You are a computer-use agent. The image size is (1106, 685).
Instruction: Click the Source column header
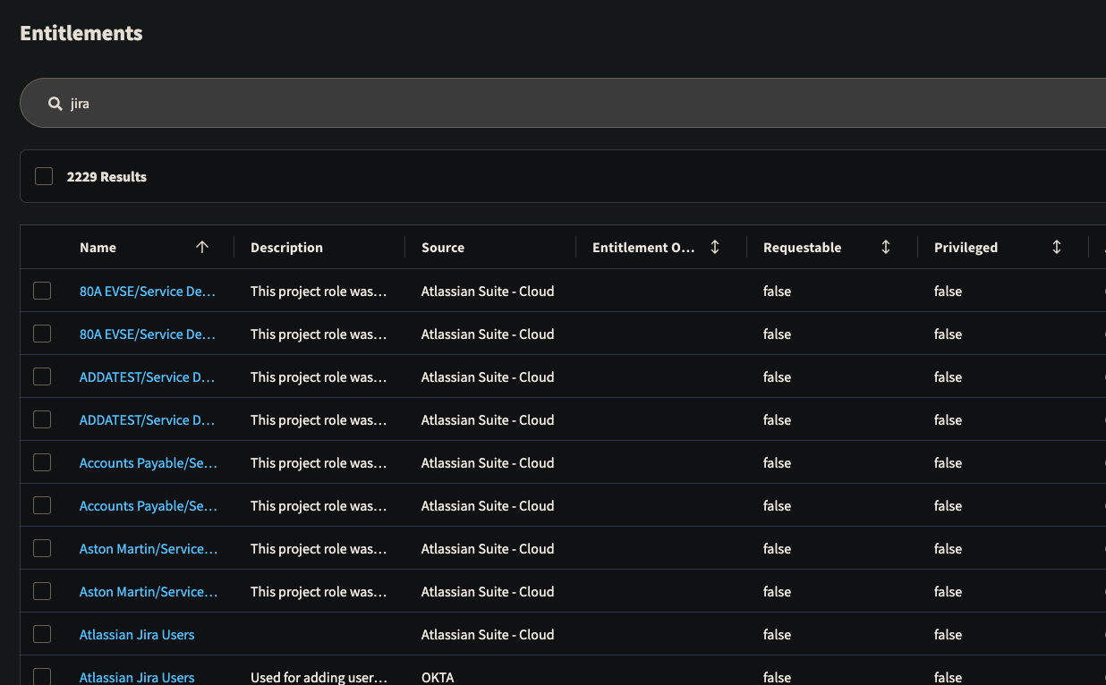[443, 248]
